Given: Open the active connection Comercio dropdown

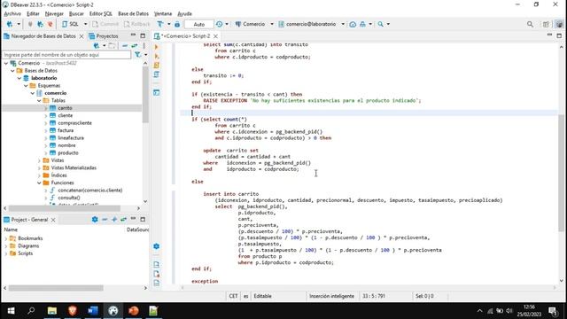Looking at the screenshot, I should pos(254,24).
